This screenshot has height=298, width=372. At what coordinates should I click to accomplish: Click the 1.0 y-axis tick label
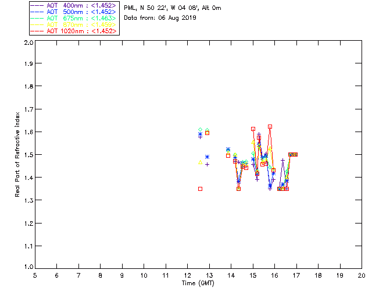coord(28,267)
